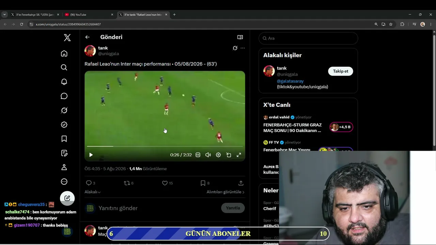Open the Verified badge sidebar icon

pyautogui.click(x=64, y=125)
